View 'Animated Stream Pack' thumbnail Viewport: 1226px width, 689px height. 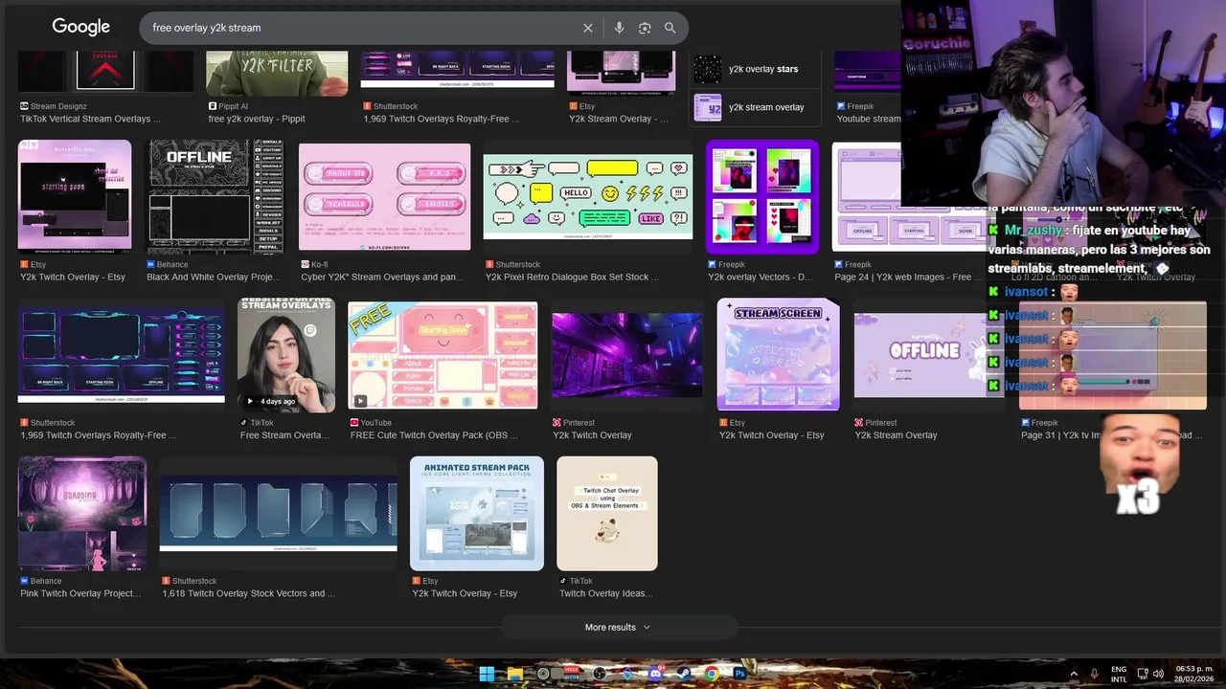click(477, 514)
